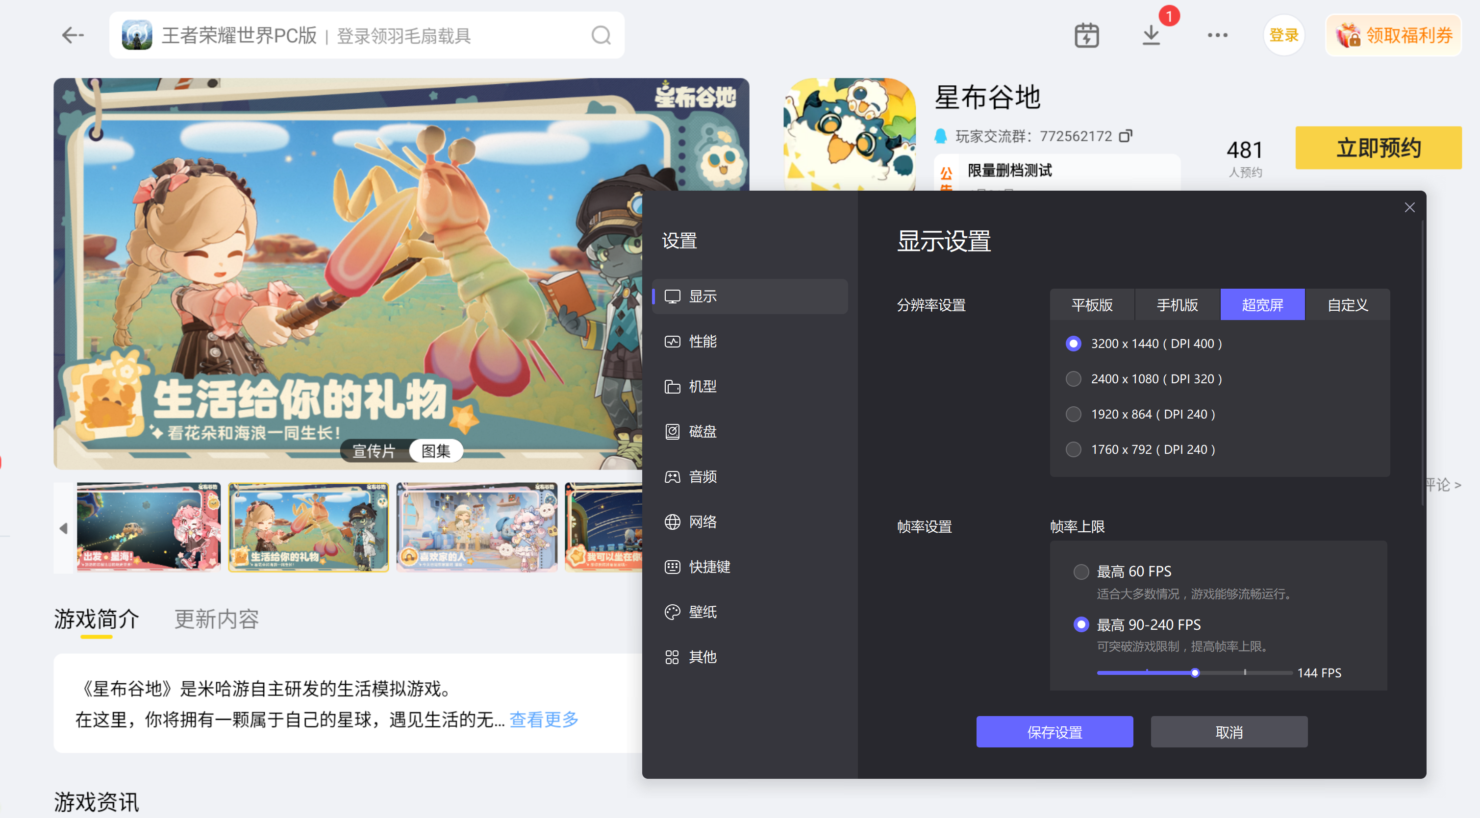Click the FPS limit slider handle
Image resolution: width=1480 pixels, height=818 pixels.
[x=1195, y=673]
